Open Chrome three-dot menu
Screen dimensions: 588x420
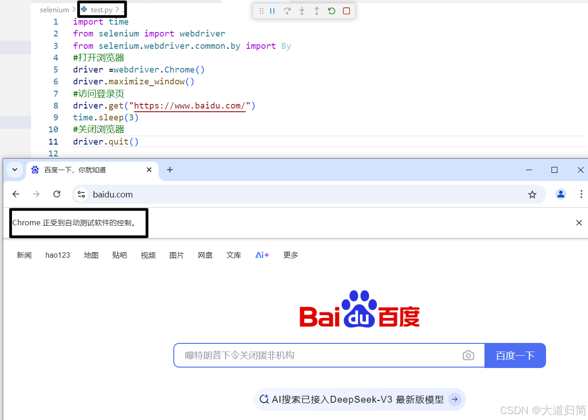pos(581,194)
